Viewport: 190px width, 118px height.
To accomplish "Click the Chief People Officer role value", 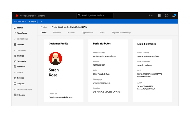I will [x=101, y=74].
